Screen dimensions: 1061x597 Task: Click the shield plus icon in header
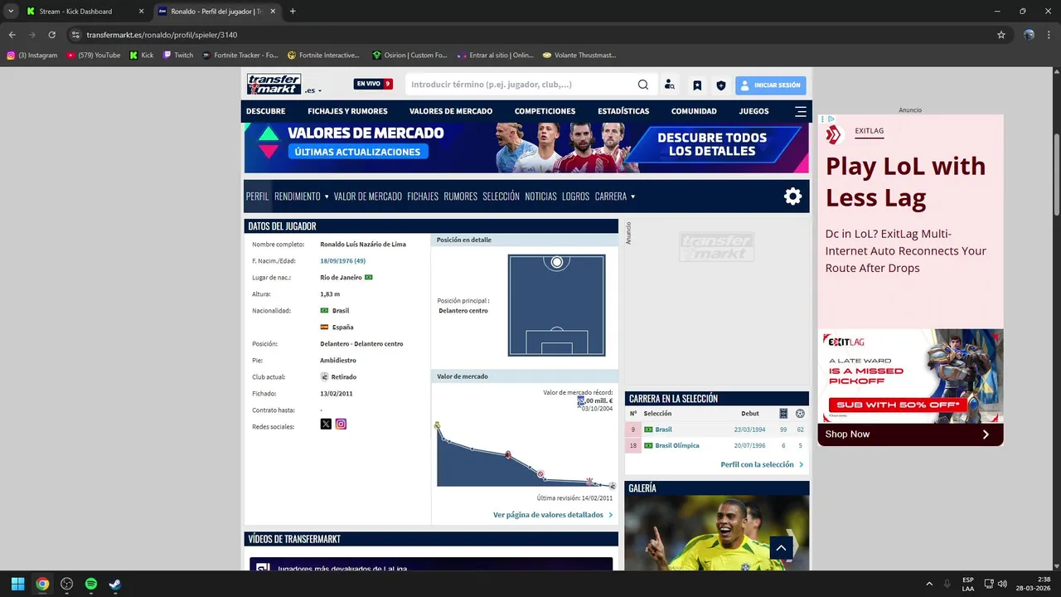pyautogui.click(x=721, y=85)
